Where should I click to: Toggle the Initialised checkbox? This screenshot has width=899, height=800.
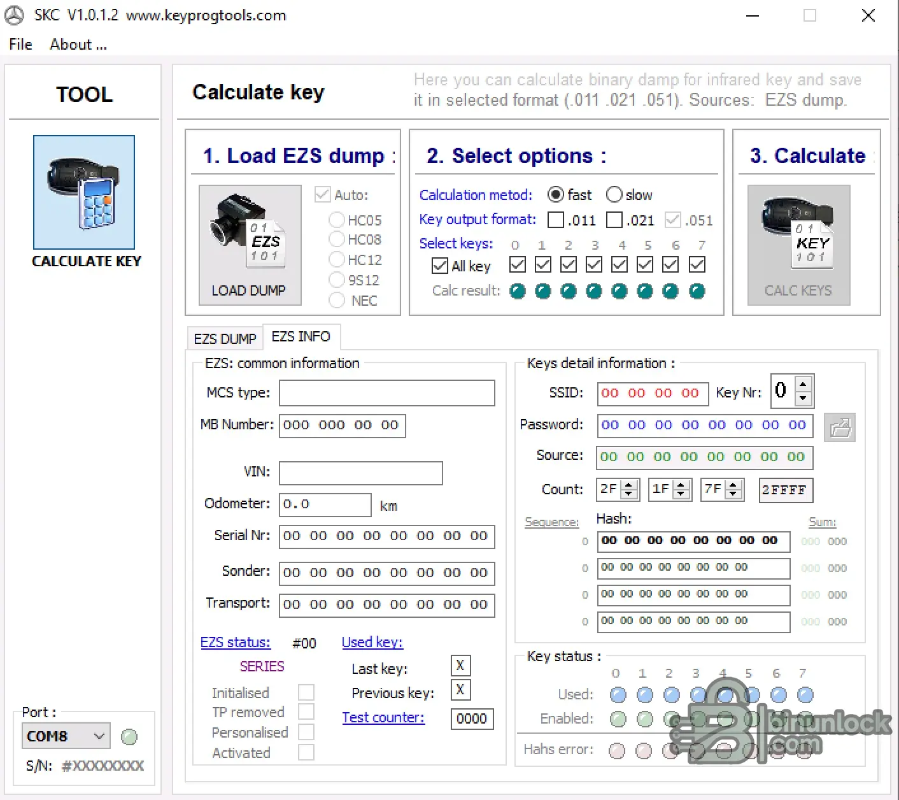coord(306,692)
